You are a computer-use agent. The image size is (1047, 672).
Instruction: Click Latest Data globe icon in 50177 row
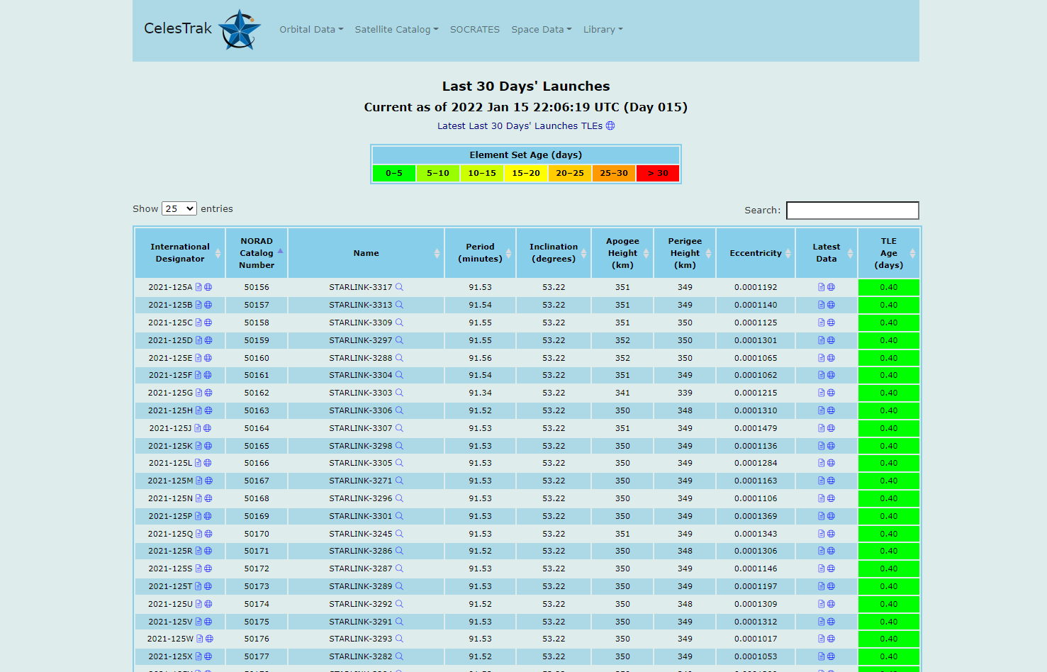pos(831,656)
